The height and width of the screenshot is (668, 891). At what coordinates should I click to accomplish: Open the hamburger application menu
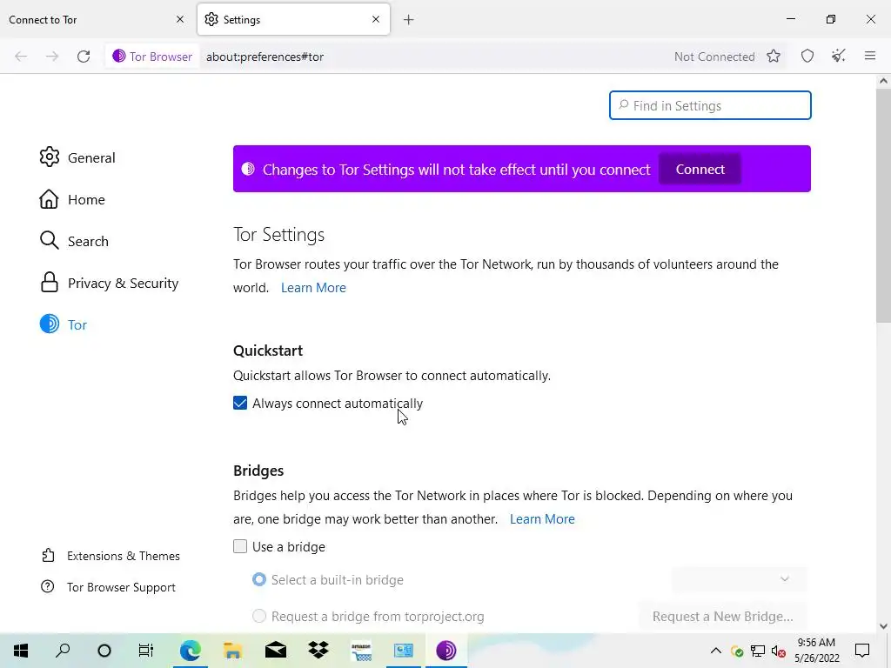click(870, 56)
